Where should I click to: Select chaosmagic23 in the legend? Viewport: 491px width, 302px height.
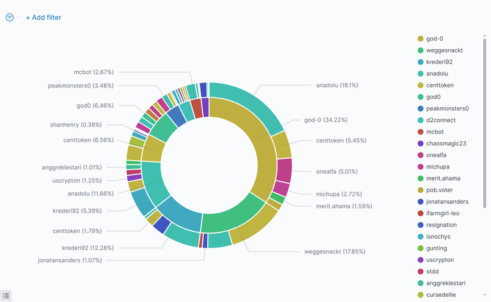click(x=446, y=144)
